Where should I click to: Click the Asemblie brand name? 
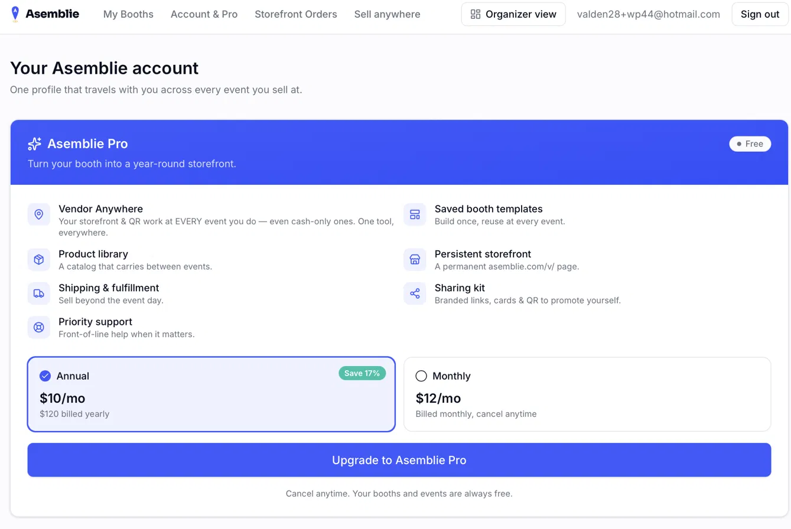[52, 14]
